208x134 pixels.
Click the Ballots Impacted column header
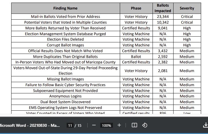pos(163,8)
